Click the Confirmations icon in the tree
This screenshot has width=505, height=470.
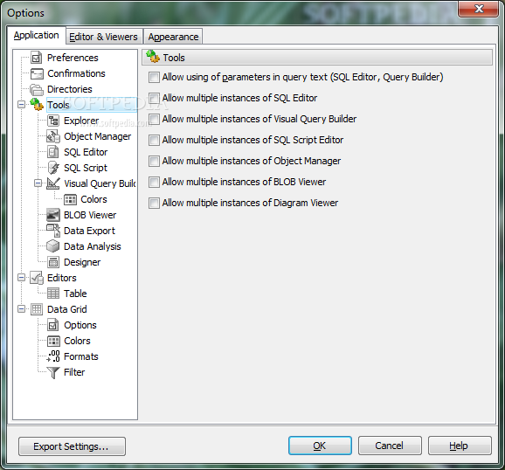[x=37, y=73]
